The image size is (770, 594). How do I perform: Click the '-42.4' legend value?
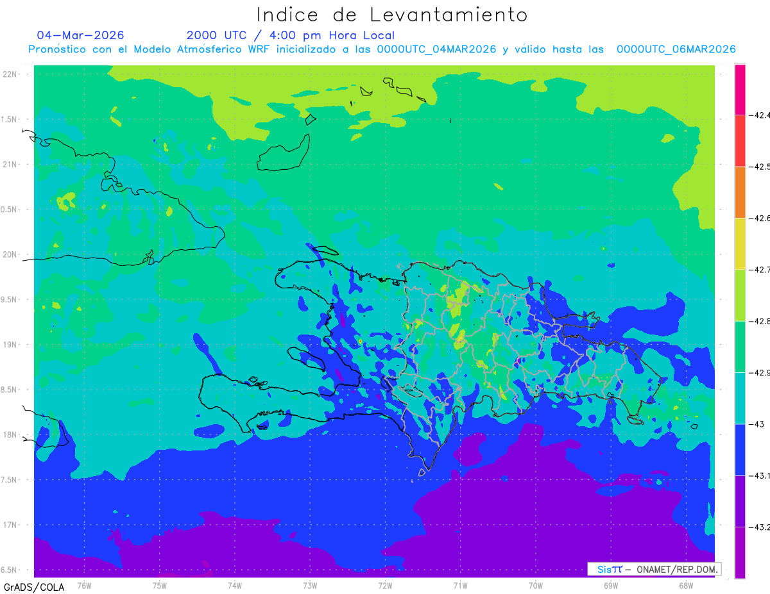pyautogui.click(x=759, y=115)
